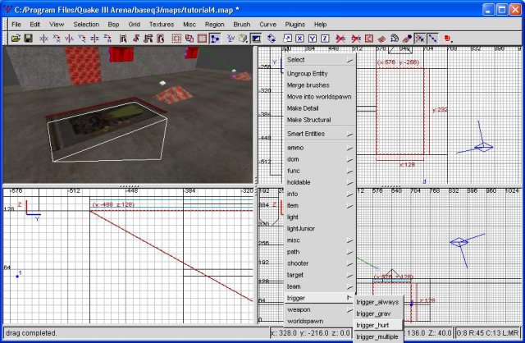Open the File menu
This screenshot has width=525, height=343.
point(16,25)
